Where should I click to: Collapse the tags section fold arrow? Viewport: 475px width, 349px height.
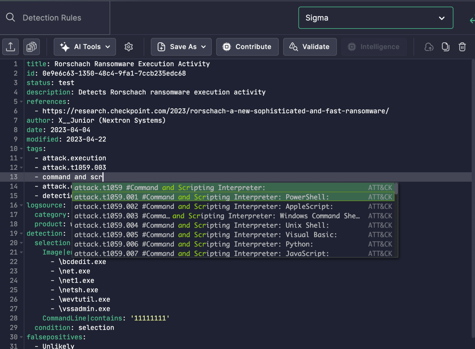21,149
